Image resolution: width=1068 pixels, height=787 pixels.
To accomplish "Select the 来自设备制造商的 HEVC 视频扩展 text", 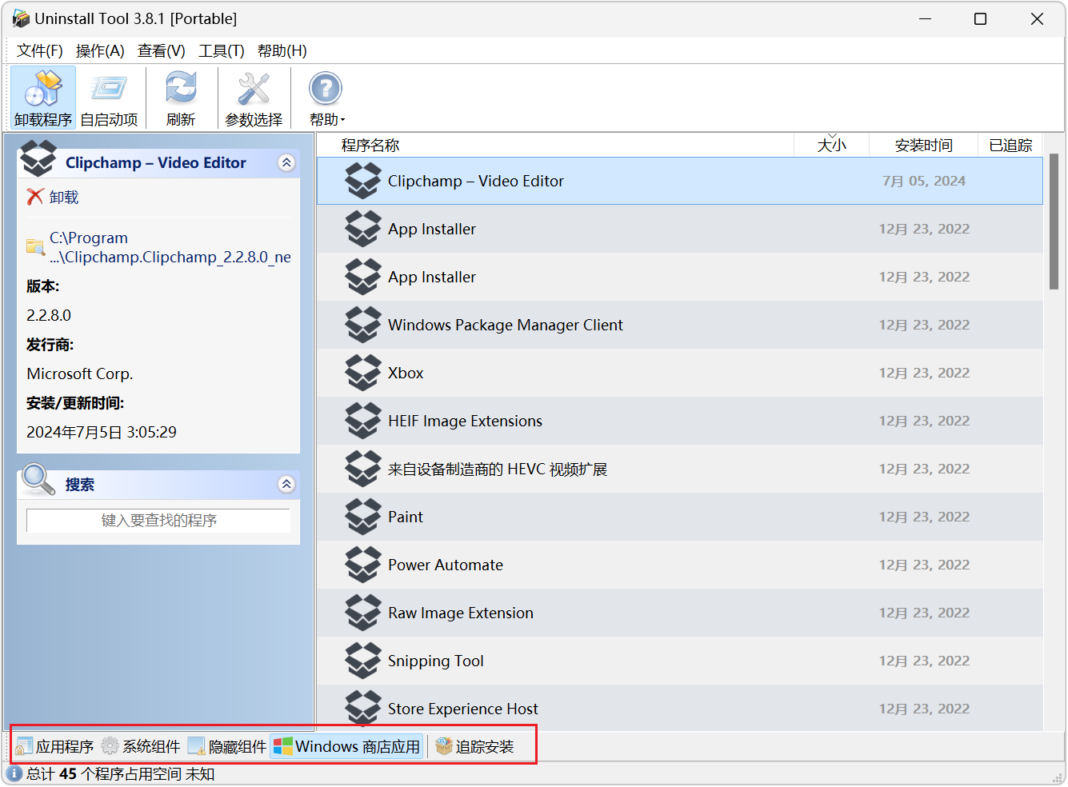I will pyautogui.click(x=498, y=469).
